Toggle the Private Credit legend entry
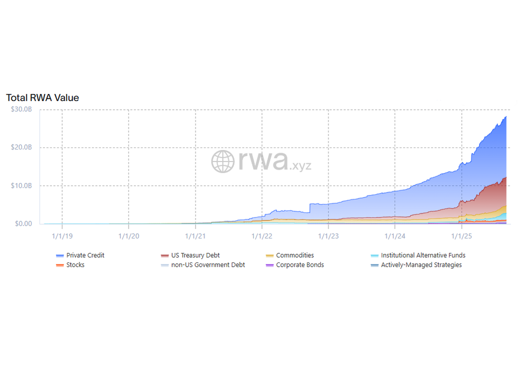 coord(81,255)
